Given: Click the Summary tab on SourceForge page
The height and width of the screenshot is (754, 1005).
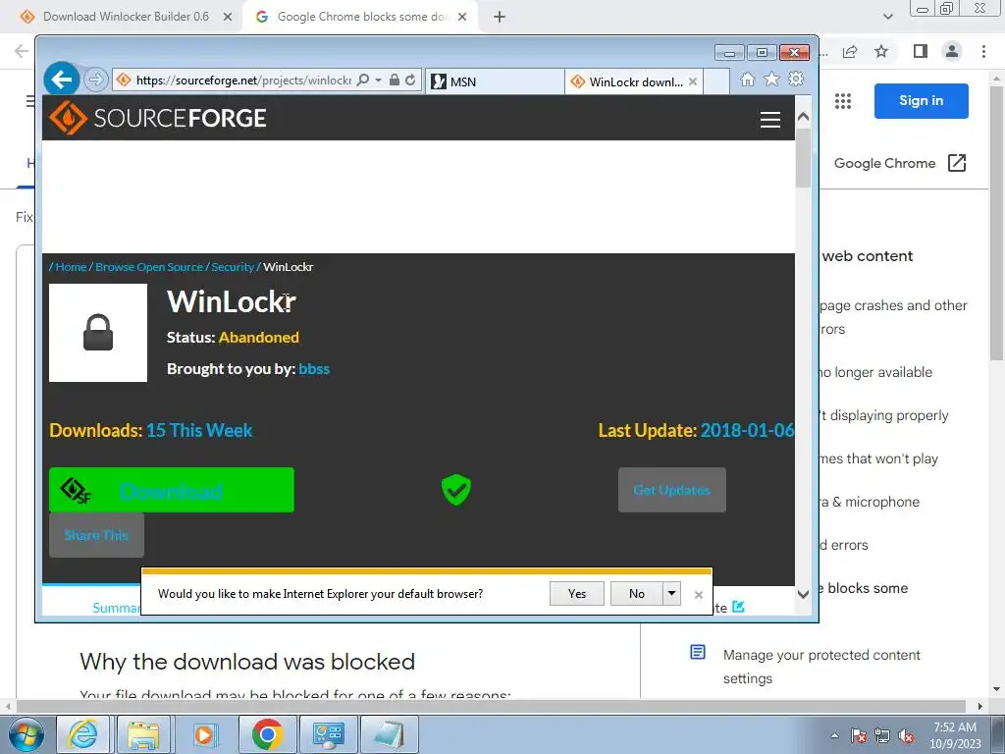Looking at the screenshot, I should tap(117, 607).
